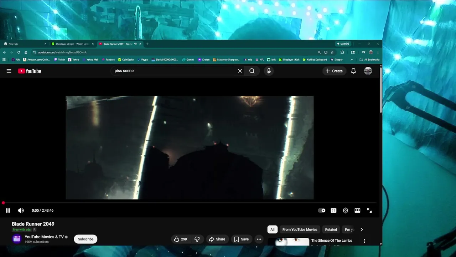View site information icon in address bar
Image resolution: width=456 pixels, height=257 pixels.
[x=34, y=52]
